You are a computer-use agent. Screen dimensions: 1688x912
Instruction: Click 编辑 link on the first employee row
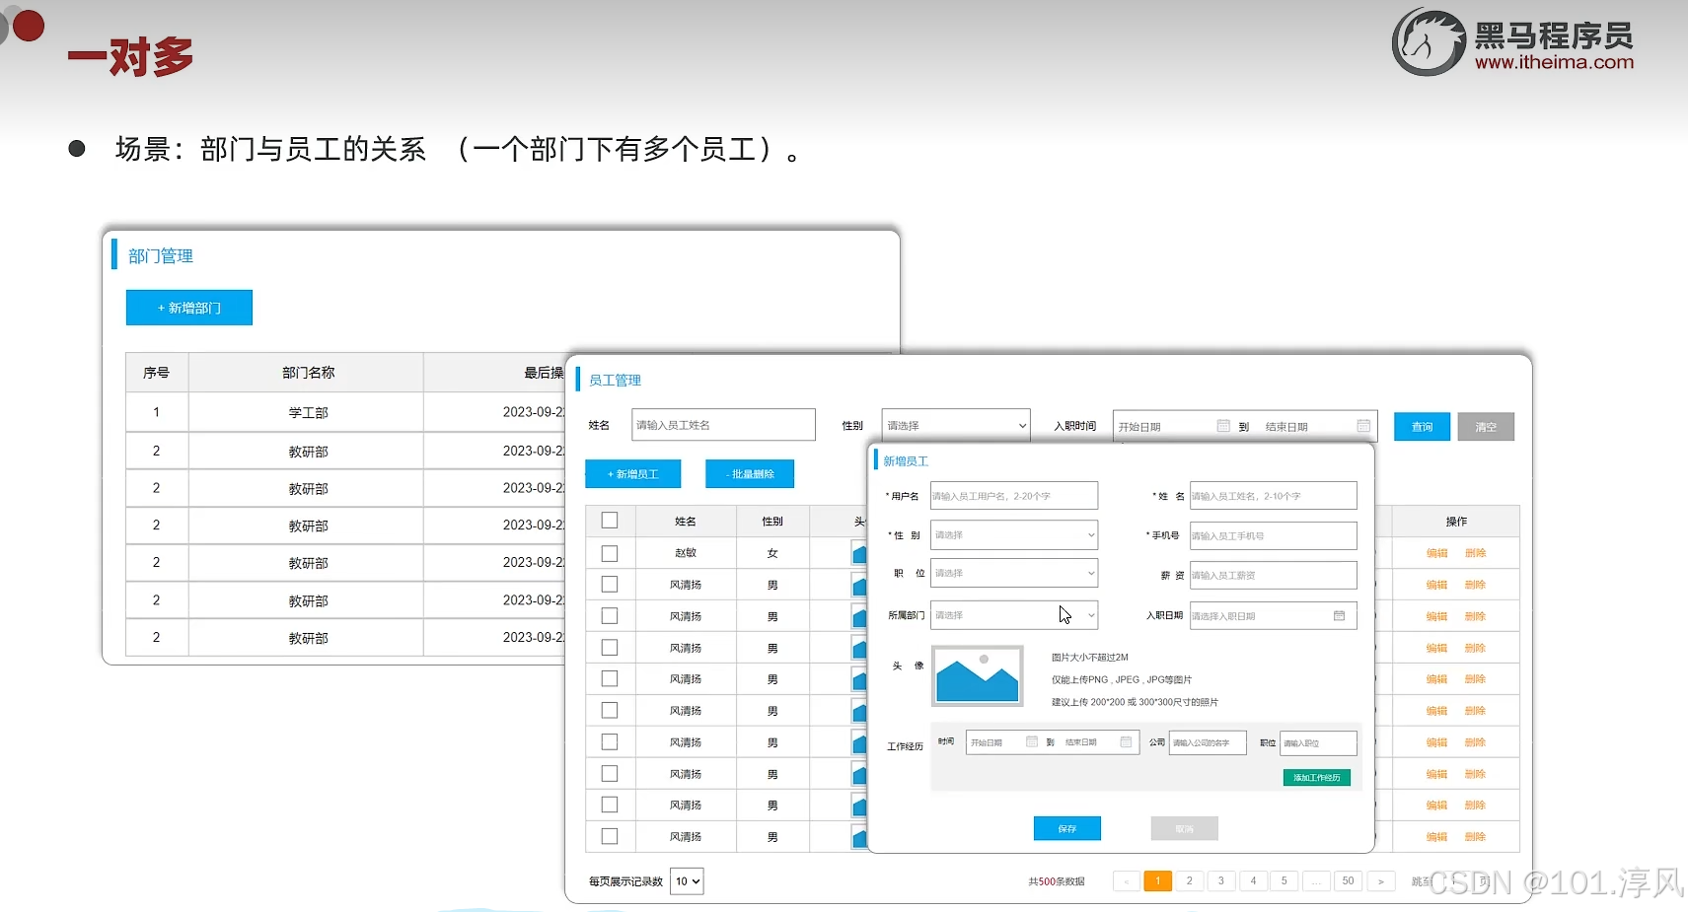[1436, 552]
